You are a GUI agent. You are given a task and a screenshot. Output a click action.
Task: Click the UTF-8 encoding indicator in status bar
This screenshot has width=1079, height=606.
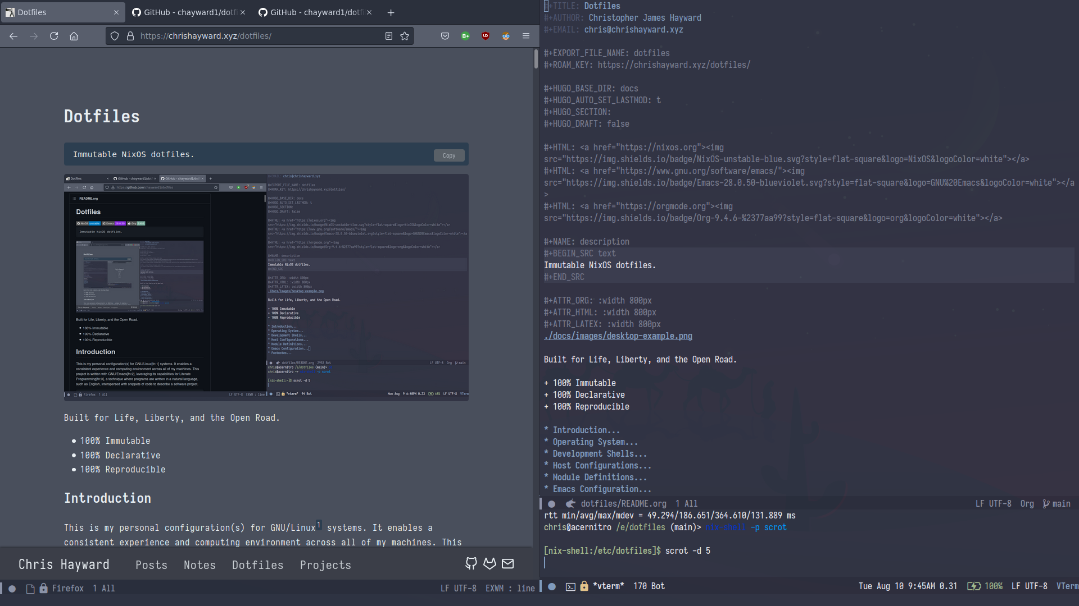click(462, 587)
